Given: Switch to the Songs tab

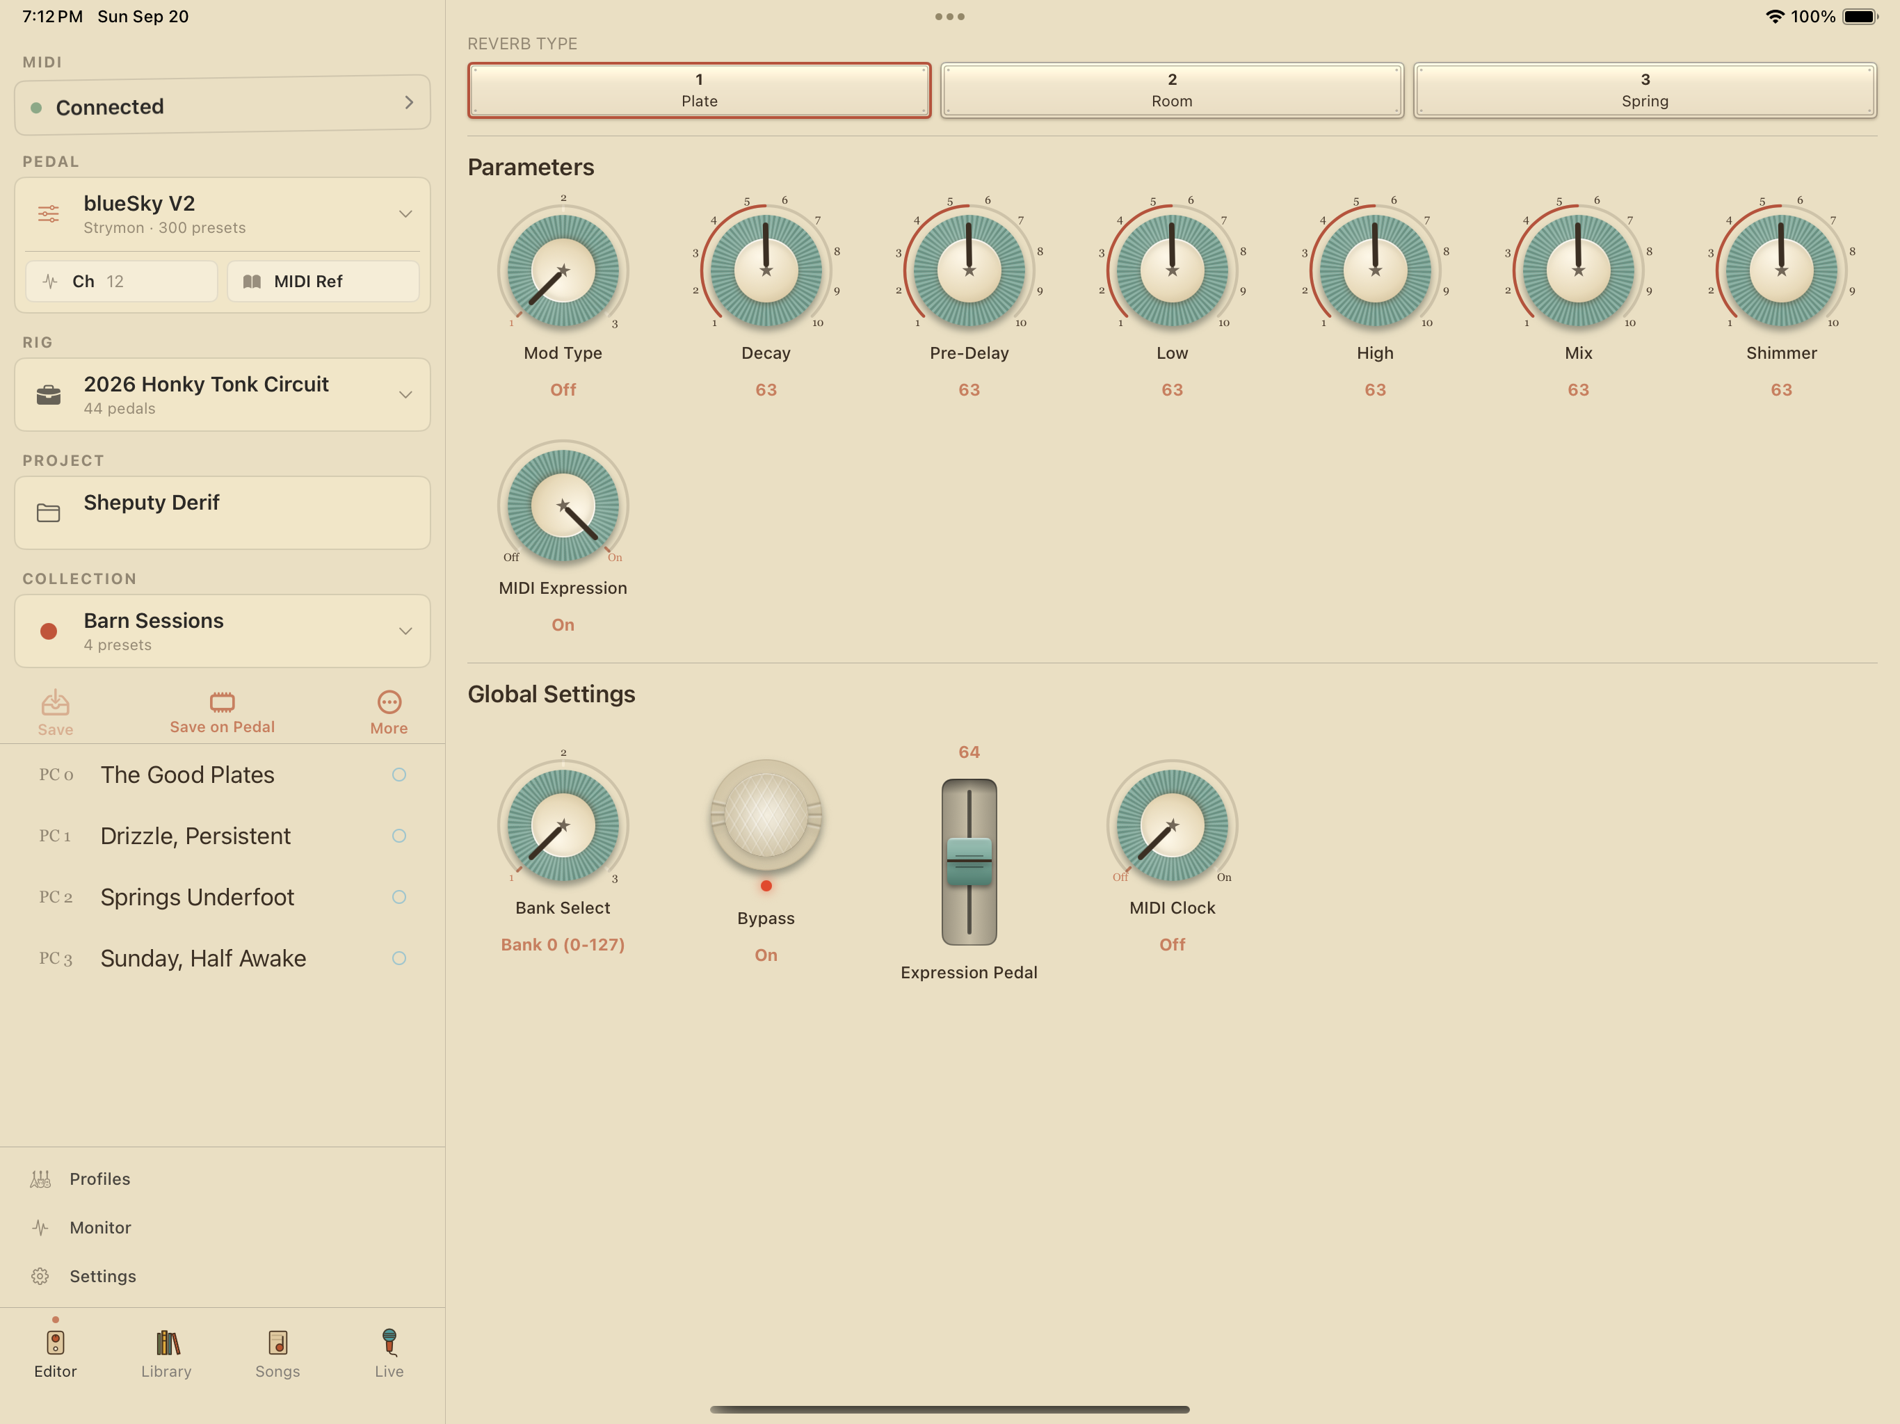Looking at the screenshot, I should 277,1352.
